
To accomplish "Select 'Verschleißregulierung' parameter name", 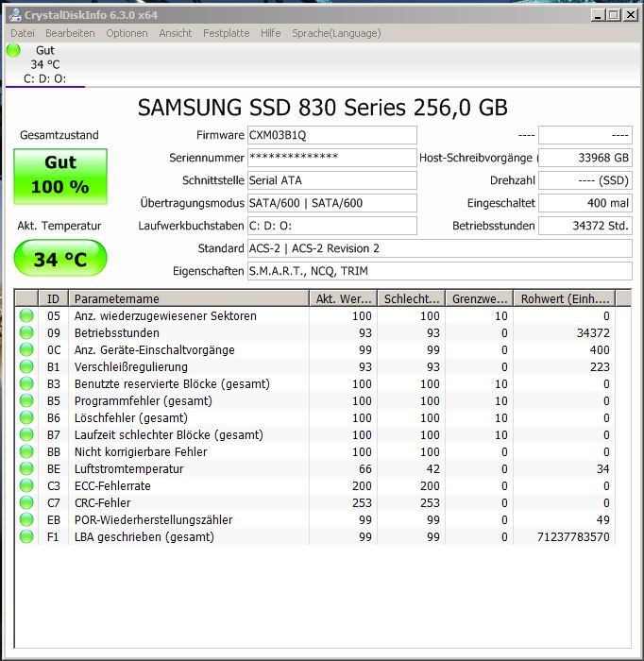I will [x=130, y=366].
